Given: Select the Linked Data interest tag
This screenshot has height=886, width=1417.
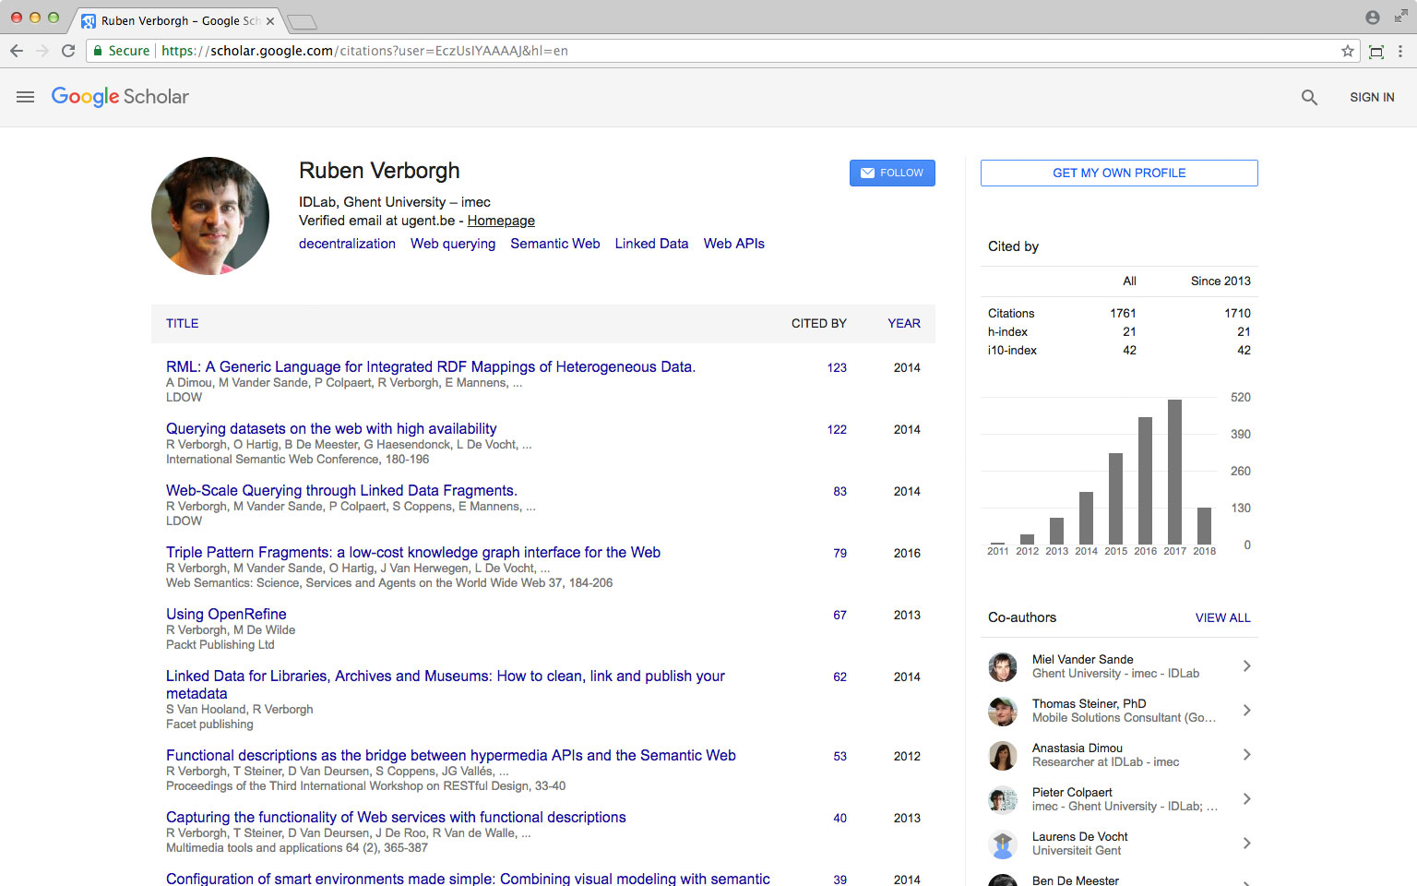Looking at the screenshot, I should 651,244.
